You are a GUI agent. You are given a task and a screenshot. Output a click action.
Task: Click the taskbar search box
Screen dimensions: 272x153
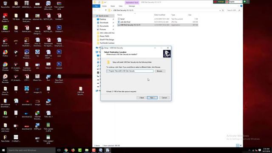pos(31,150)
